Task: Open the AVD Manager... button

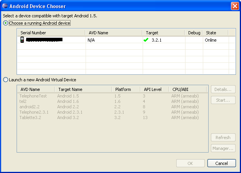Action: 223,148
